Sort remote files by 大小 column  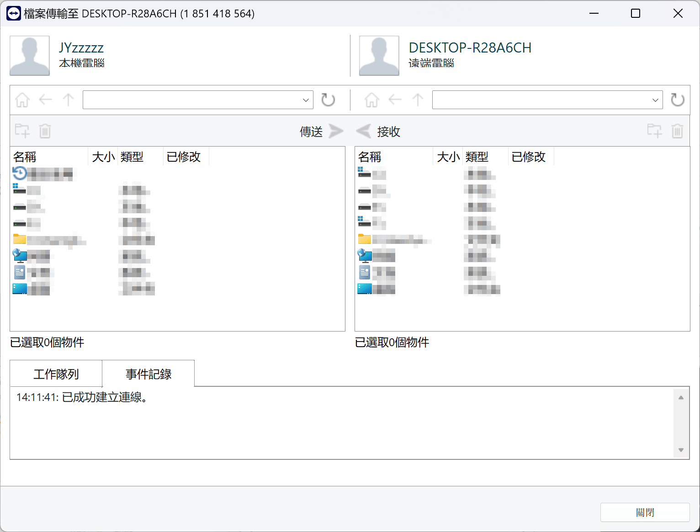pyautogui.click(x=448, y=157)
